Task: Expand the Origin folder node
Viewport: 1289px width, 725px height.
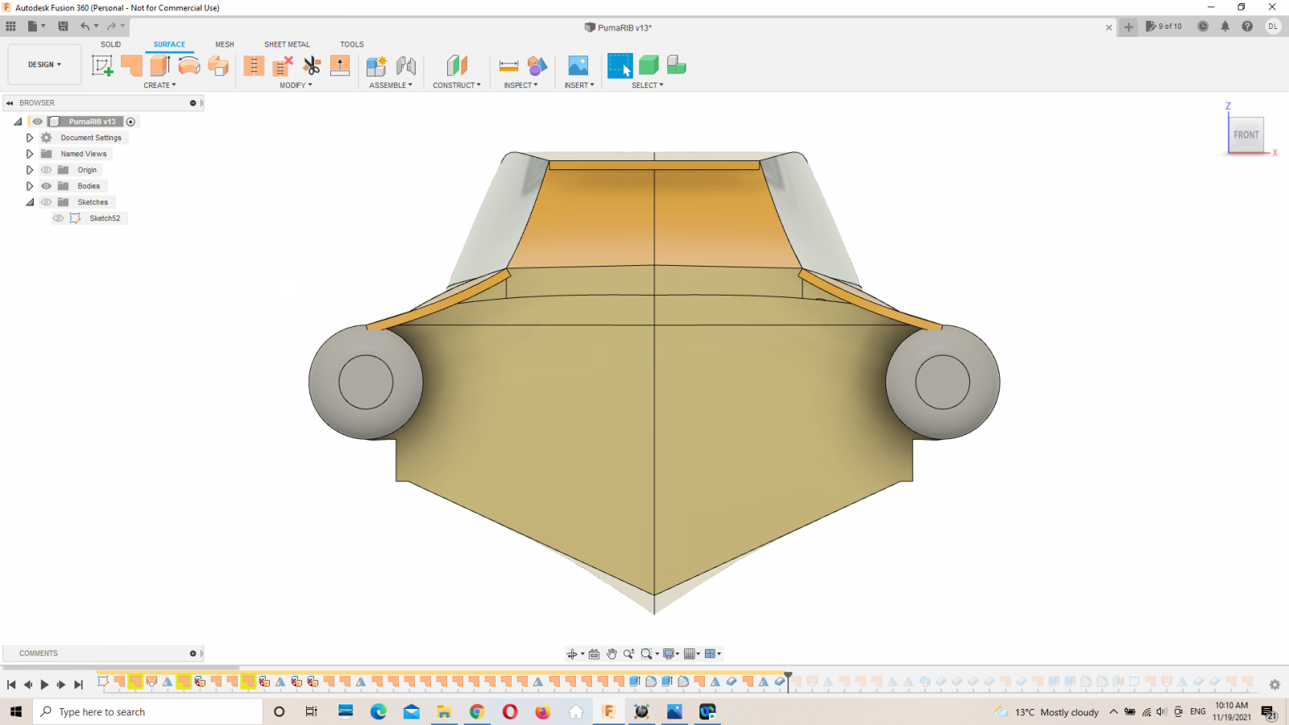Action: [x=30, y=170]
